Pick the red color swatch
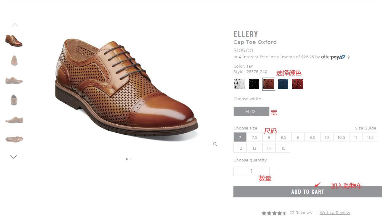 [x=297, y=84]
